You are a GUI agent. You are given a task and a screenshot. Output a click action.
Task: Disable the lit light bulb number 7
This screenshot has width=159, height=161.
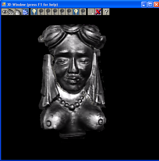[x=76, y=12]
